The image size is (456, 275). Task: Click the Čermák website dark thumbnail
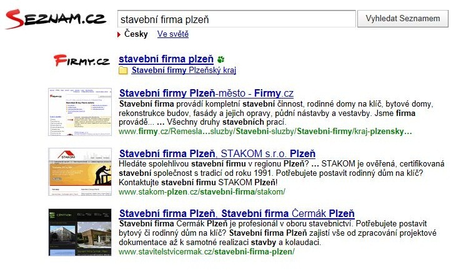point(80,232)
